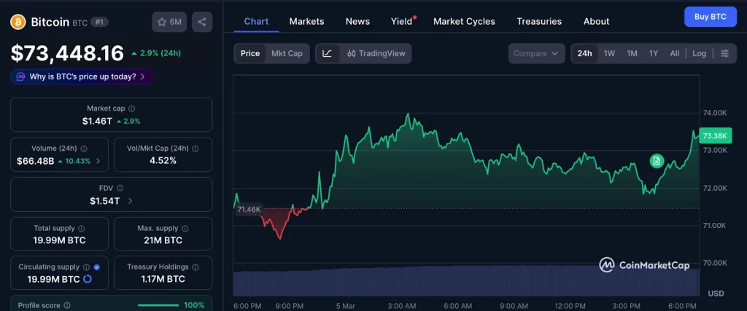Add Bitcoin to watchlist via star button

169,22
